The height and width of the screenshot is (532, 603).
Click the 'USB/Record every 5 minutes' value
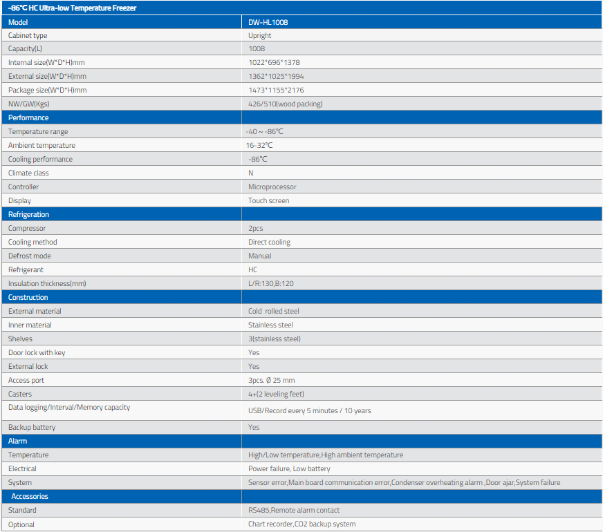pos(310,411)
